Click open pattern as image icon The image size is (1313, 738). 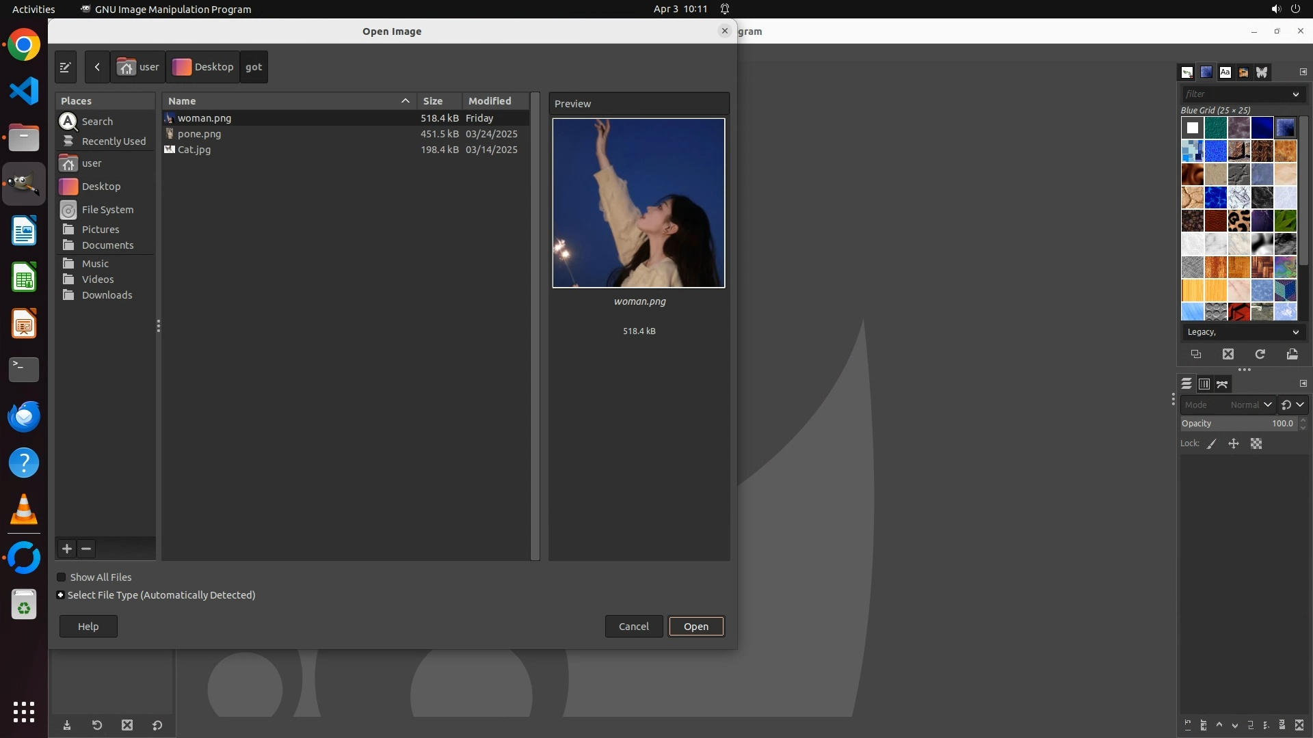tap(1292, 354)
